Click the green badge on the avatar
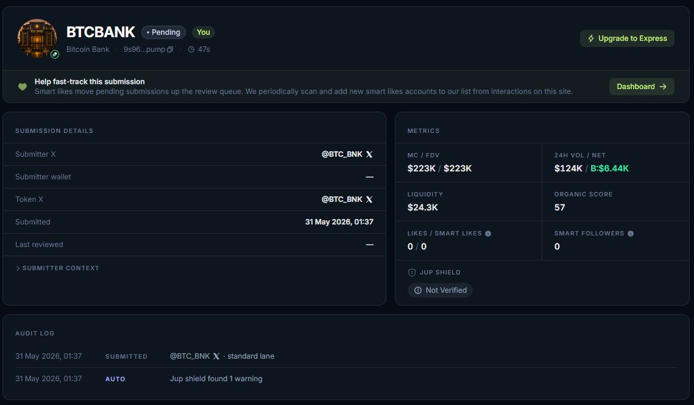The width and height of the screenshot is (694, 405). click(x=55, y=54)
